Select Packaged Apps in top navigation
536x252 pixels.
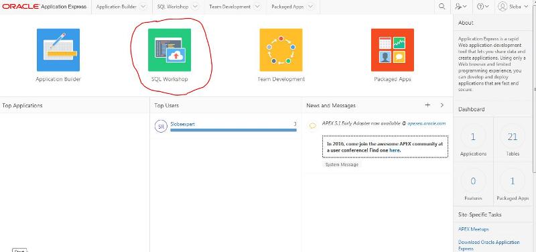(x=287, y=7)
